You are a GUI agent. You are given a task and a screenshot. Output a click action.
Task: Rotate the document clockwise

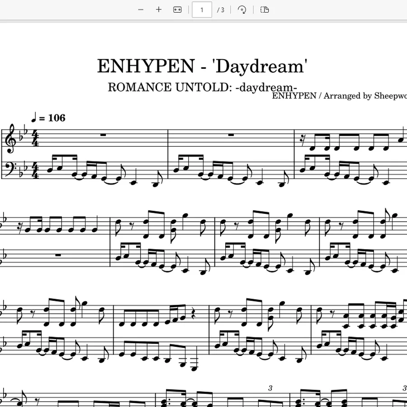tap(242, 10)
